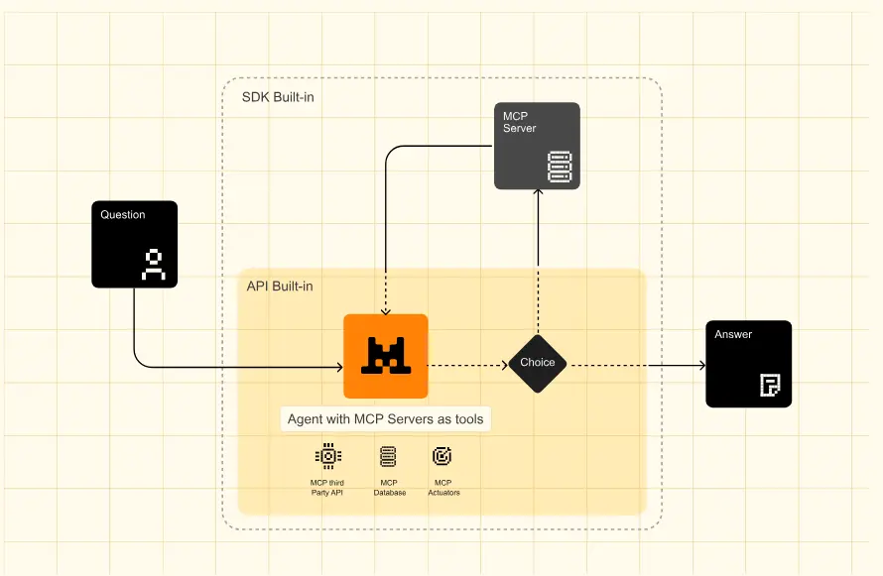Click the MCP third Party API chip icon
Screen dimensions: 883x576
(326, 456)
